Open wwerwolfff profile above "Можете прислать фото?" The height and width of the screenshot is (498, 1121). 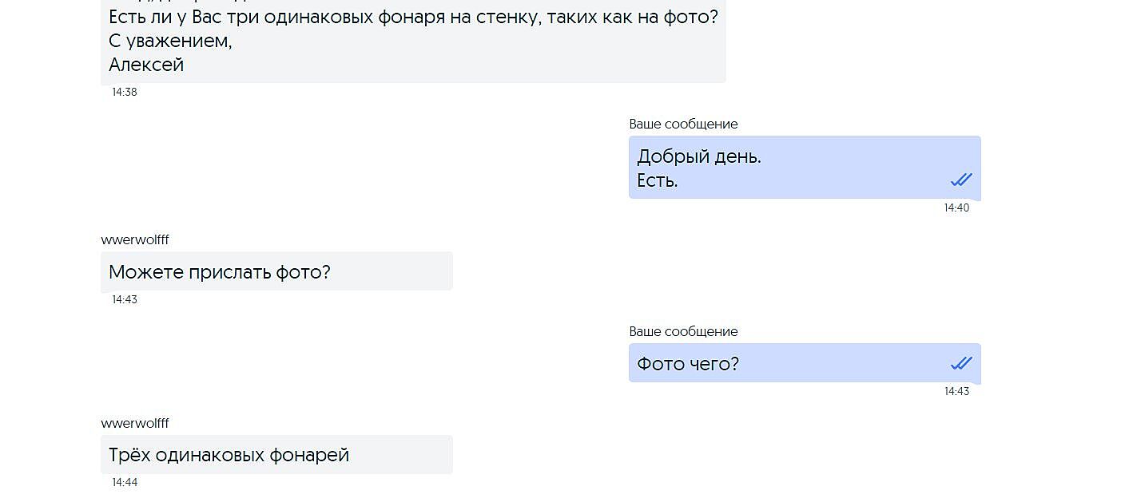coord(135,239)
